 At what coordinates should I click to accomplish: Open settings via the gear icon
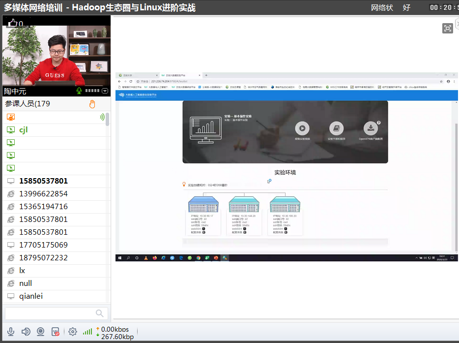(73, 332)
